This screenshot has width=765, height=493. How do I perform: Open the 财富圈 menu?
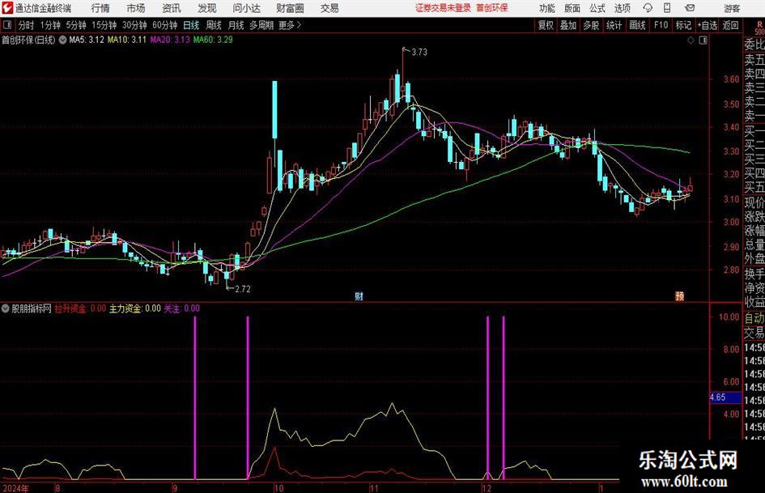(290, 8)
